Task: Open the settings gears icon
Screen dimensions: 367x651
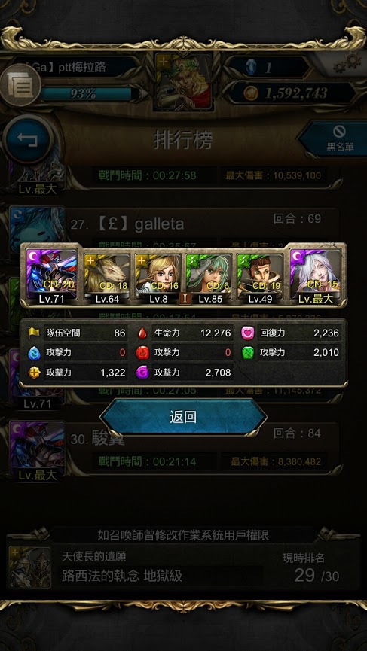Action: 349,63
